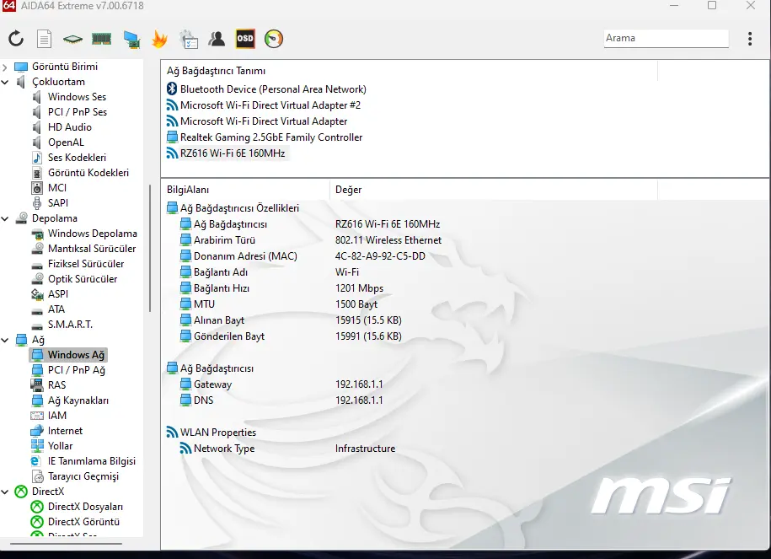
Task: Open SAPI tree item
Action: [x=58, y=203]
